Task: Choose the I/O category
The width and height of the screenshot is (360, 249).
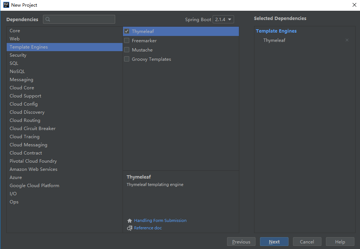Action: (x=64, y=194)
